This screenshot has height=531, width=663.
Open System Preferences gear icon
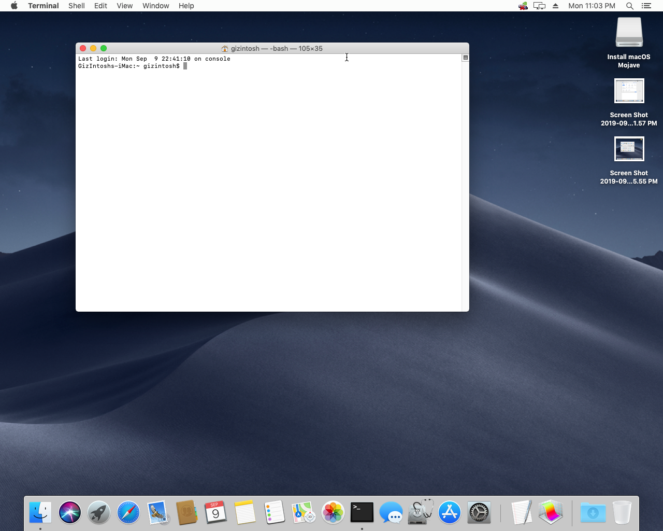[x=479, y=513]
